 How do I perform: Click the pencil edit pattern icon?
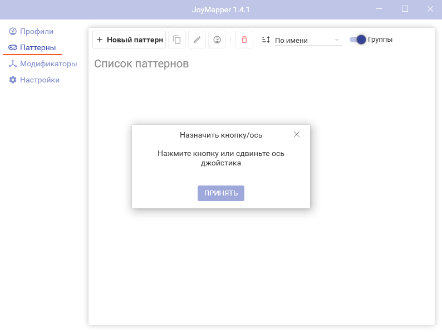(x=197, y=40)
